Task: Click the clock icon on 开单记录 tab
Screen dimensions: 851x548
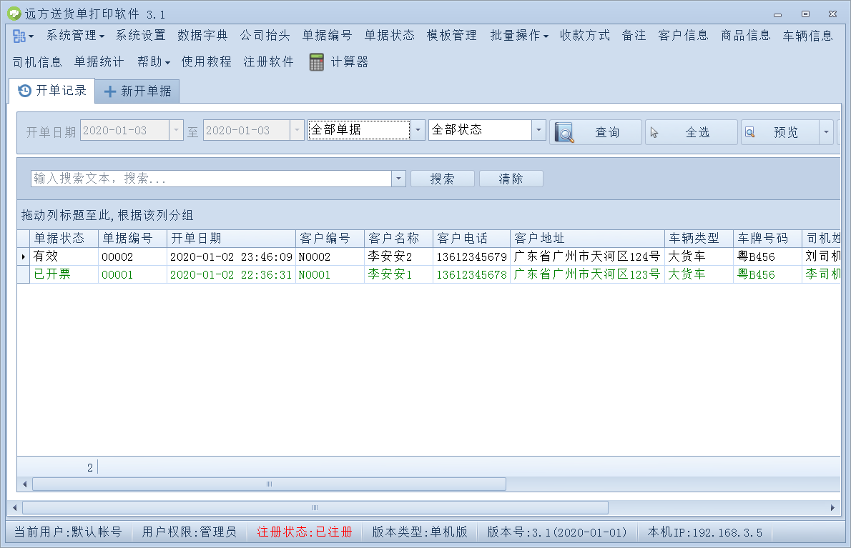Action: point(24,91)
